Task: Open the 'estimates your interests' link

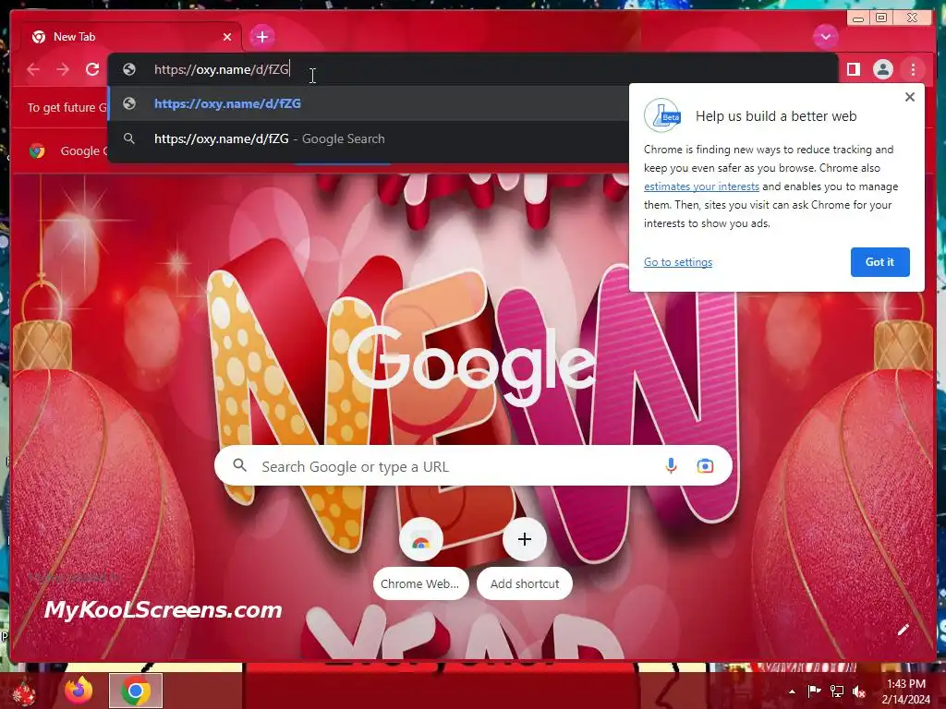Action: (x=701, y=186)
